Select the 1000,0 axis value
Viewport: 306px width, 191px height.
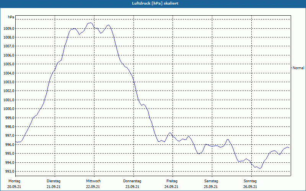[9, 109]
